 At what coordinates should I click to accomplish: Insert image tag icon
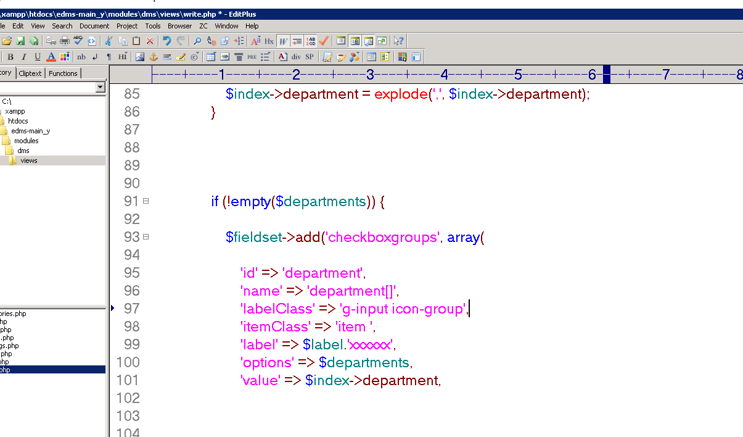[140, 57]
